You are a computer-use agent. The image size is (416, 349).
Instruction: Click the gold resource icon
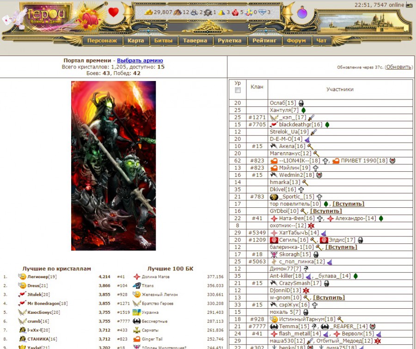148,12
